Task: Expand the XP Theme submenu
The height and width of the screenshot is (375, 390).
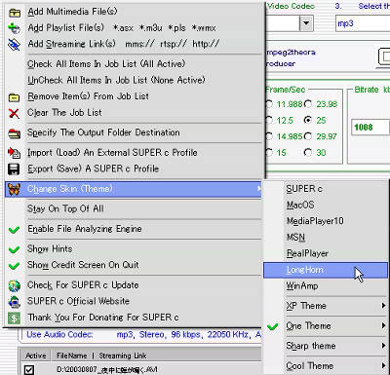Action: 384,306
